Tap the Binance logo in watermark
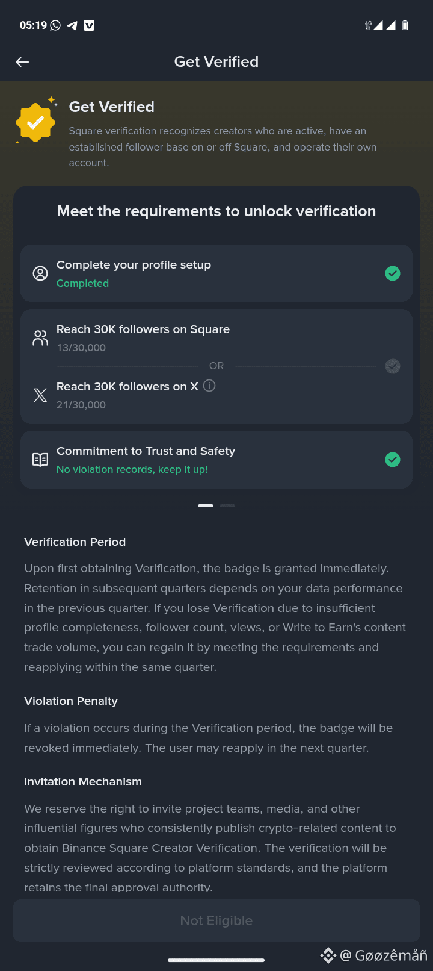The height and width of the screenshot is (971, 433). (328, 955)
